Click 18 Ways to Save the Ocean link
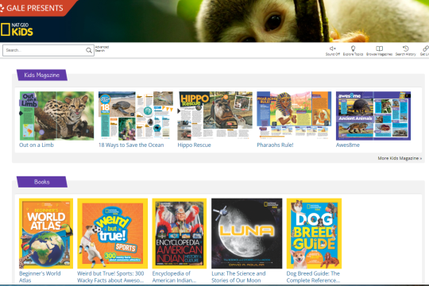The image size is (429, 286). coord(131,145)
